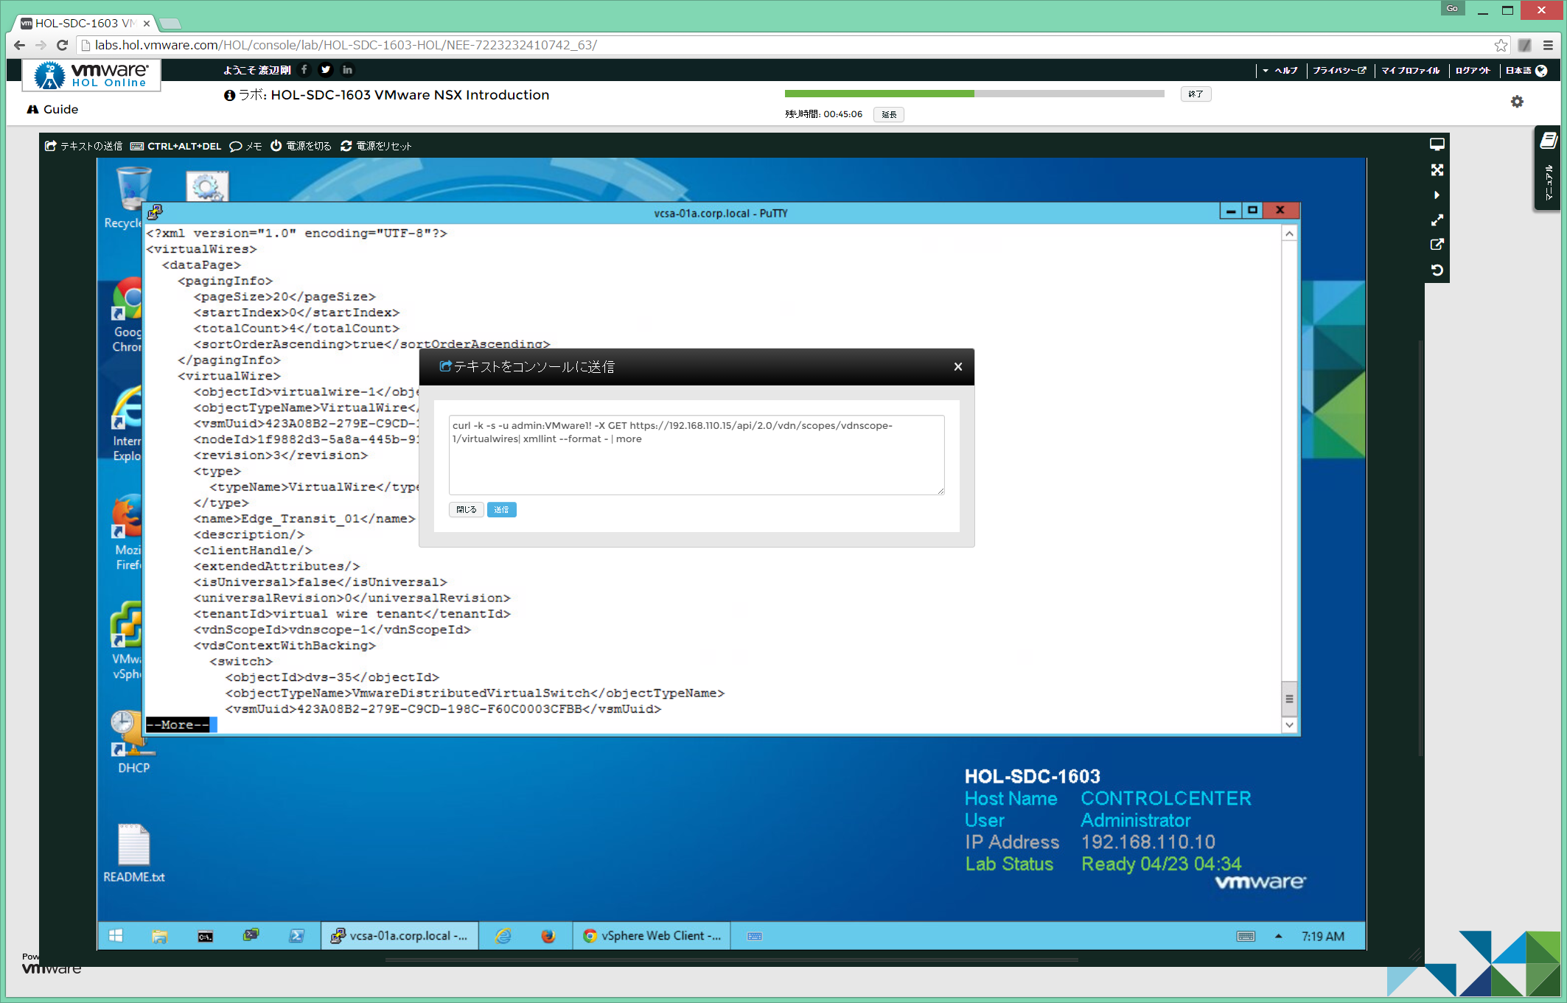1567x1003 pixels.
Task: Click the right-pointing arrow in side panel
Action: (1437, 195)
